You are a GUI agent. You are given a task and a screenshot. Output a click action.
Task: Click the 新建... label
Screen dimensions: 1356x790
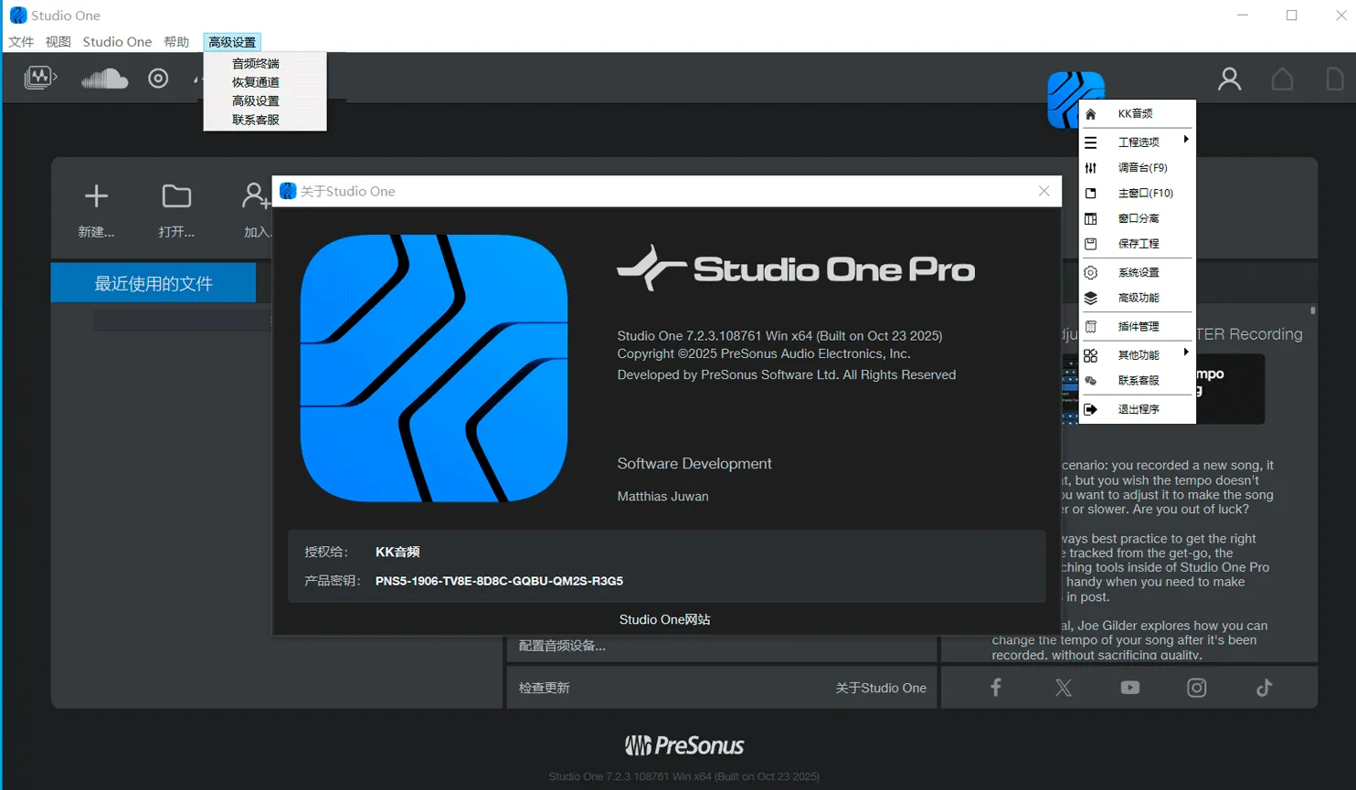point(96,232)
